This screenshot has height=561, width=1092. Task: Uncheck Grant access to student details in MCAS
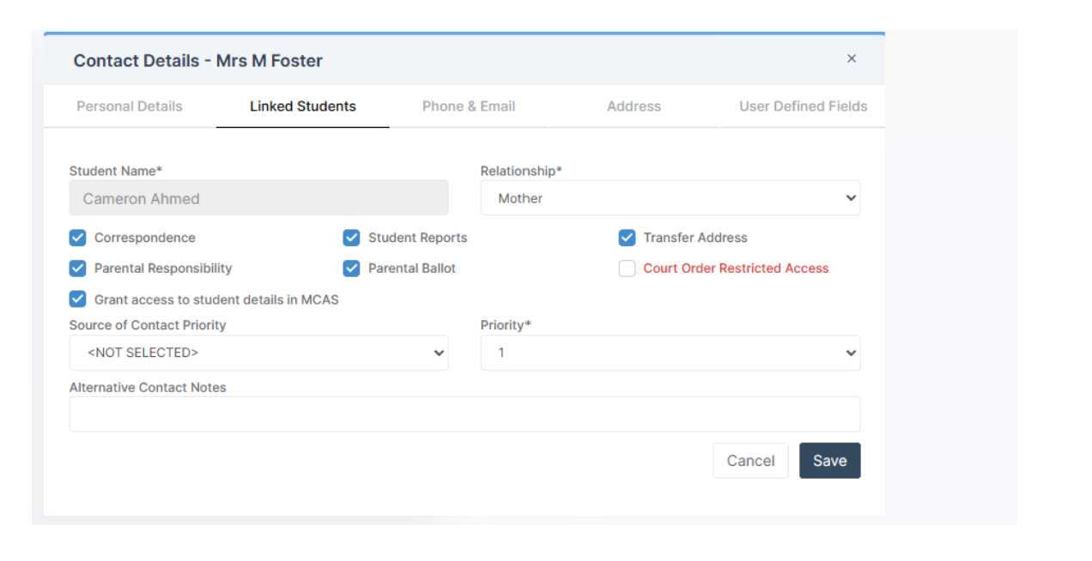click(78, 299)
